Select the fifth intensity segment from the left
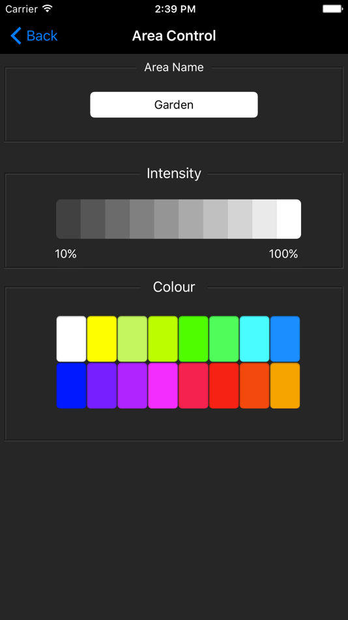The width and height of the screenshot is (348, 620). click(x=166, y=219)
